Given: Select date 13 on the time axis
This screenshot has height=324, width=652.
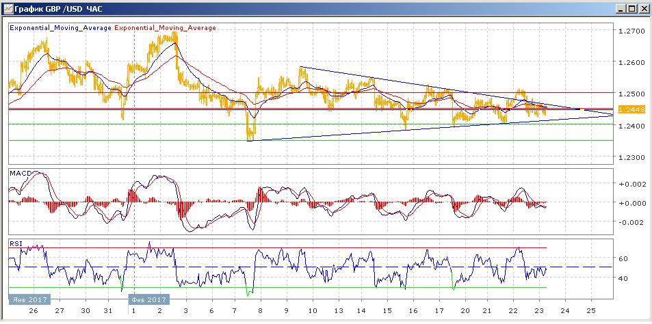Looking at the screenshot, I should 339,311.
